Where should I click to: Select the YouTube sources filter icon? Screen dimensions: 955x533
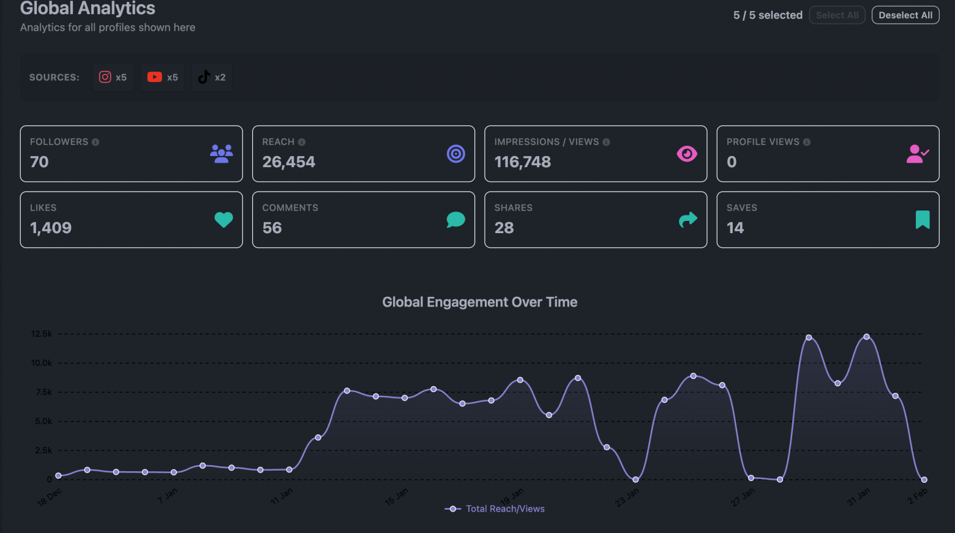click(155, 76)
